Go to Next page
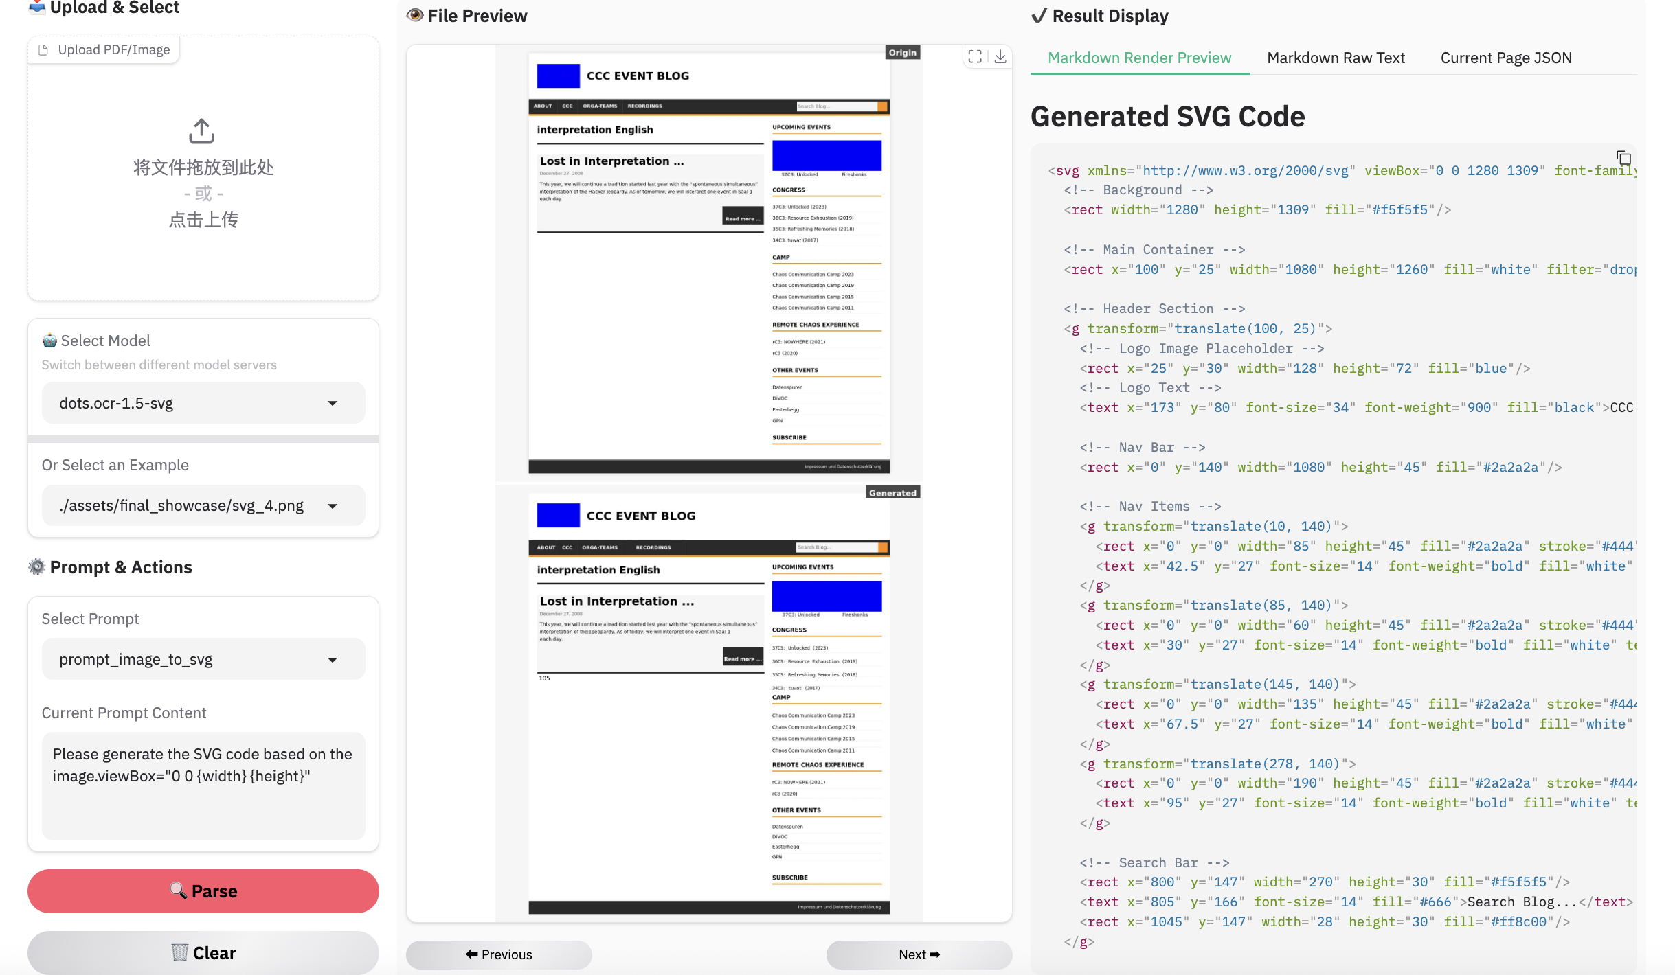Image resolution: width=1675 pixels, height=975 pixels. pos(919,954)
